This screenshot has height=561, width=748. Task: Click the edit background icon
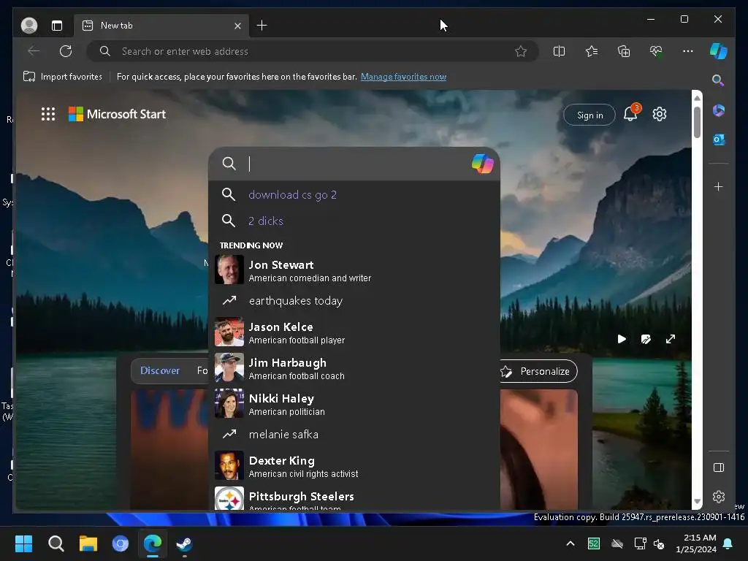[646, 339]
